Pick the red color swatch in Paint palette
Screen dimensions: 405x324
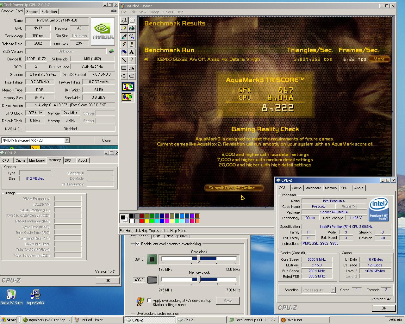click(x=142, y=221)
